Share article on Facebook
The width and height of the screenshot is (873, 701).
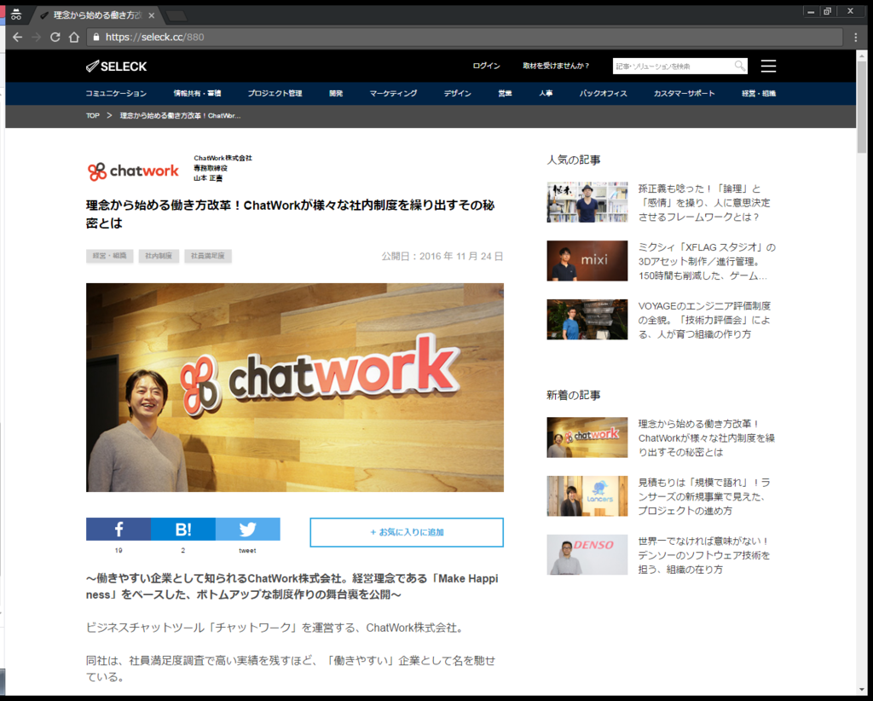[x=118, y=529]
